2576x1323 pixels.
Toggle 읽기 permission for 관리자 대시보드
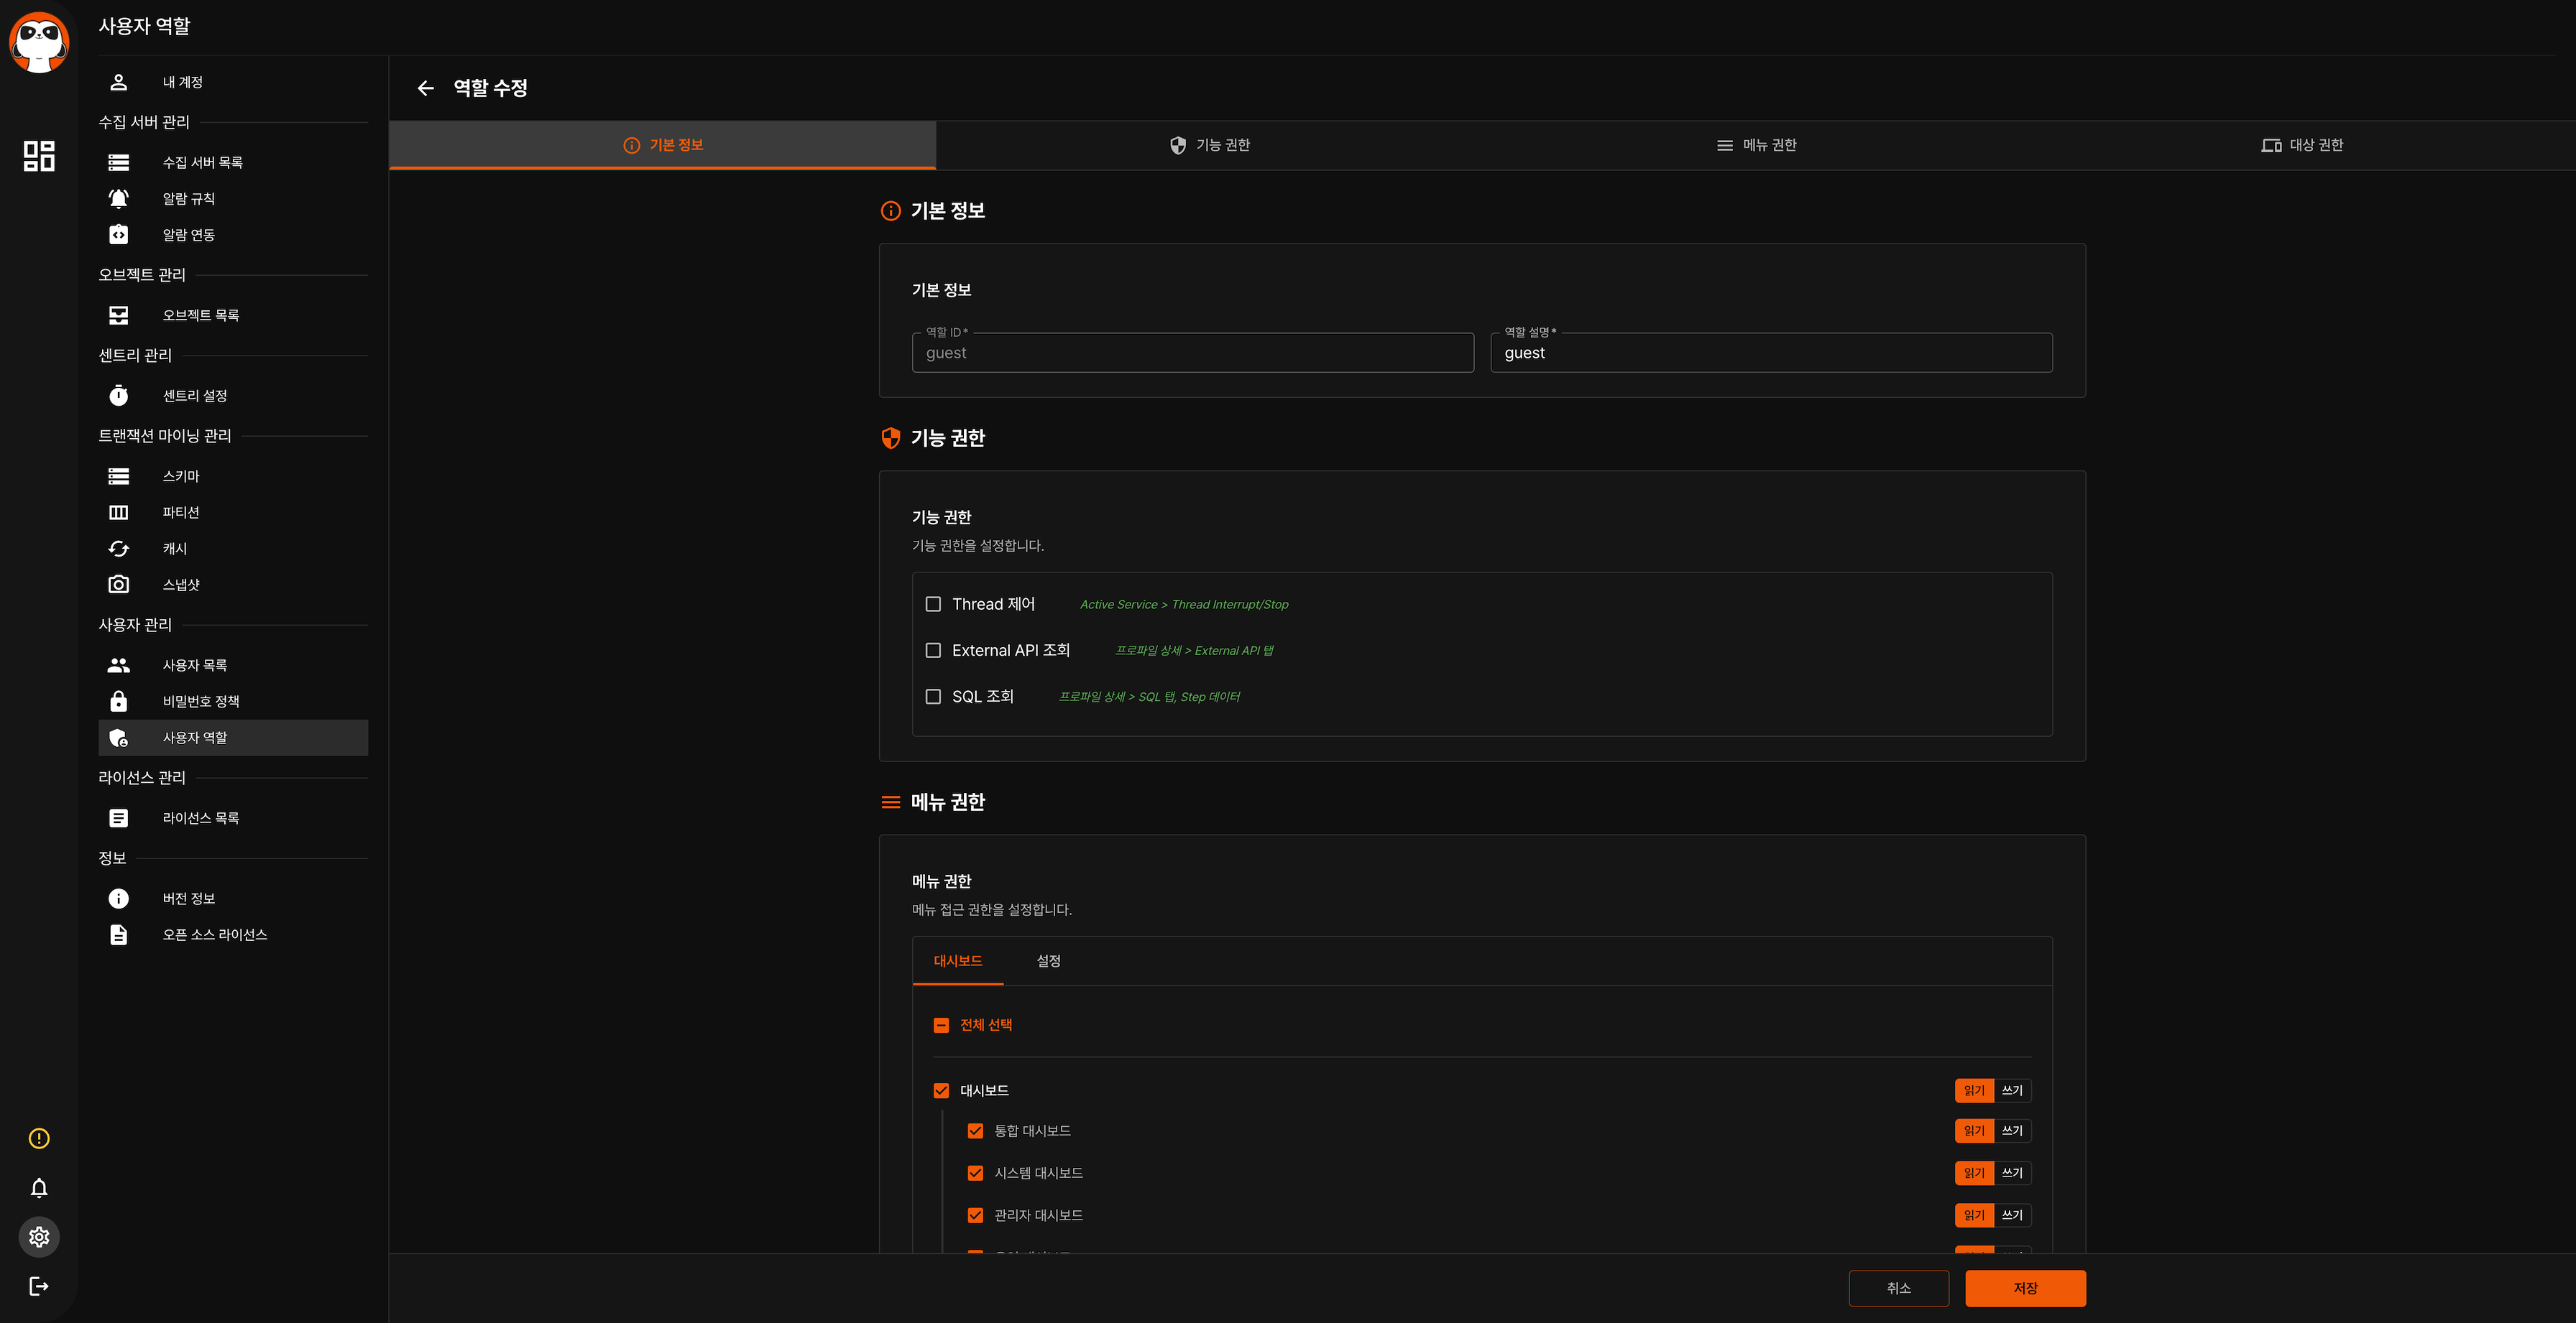[1973, 1215]
